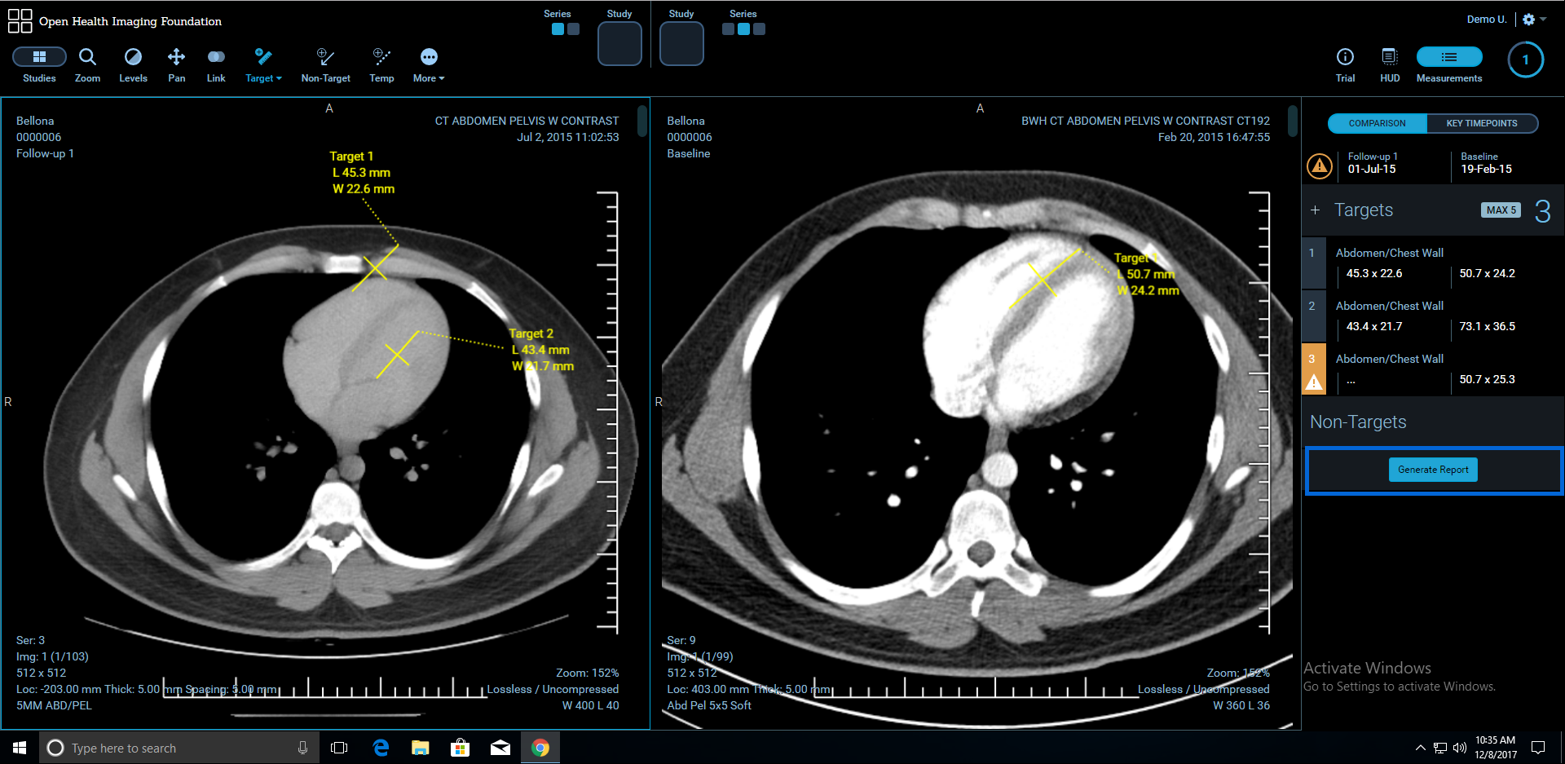This screenshot has height=764, width=1565.
Task: Activate the Pan tool
Action: click(x=176, y=64)
